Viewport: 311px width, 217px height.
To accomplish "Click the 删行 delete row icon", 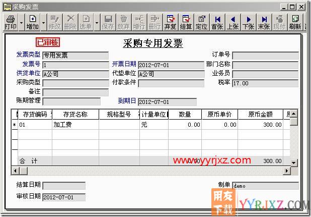I will [x=154, y=22].
